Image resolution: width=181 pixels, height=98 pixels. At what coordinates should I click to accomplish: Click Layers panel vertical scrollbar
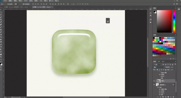coord(176,86)
